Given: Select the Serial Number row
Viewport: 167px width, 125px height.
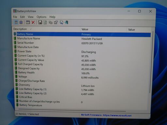Looking at the screenshot, I should pyautogui.click(x=82, y=43).
